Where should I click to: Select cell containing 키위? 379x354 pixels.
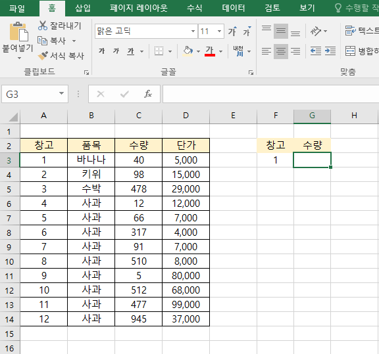click(x=91, y=174)
